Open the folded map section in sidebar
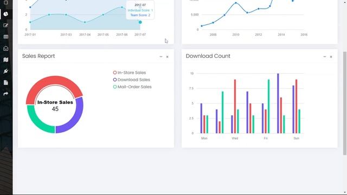Screen dimensions: 347x195 6,60
